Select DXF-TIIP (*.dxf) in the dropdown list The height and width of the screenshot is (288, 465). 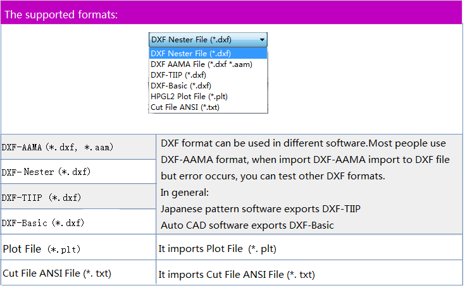point(178,75)
